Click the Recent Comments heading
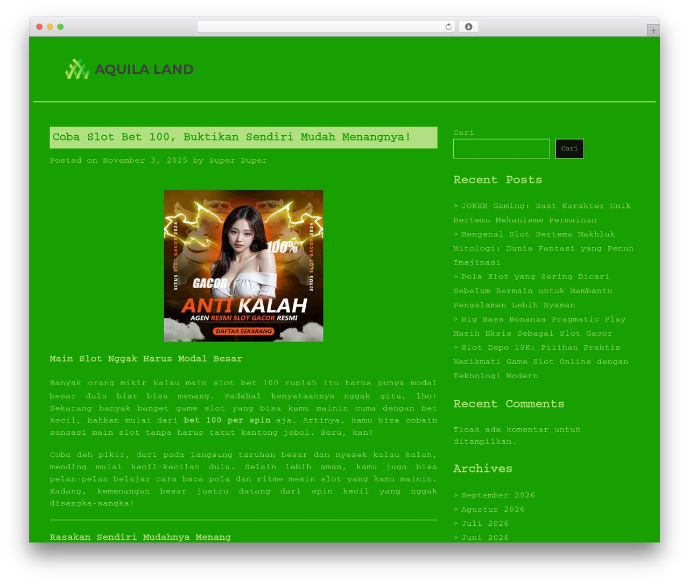This screenshot has height=584, width=689. point(509,404)
